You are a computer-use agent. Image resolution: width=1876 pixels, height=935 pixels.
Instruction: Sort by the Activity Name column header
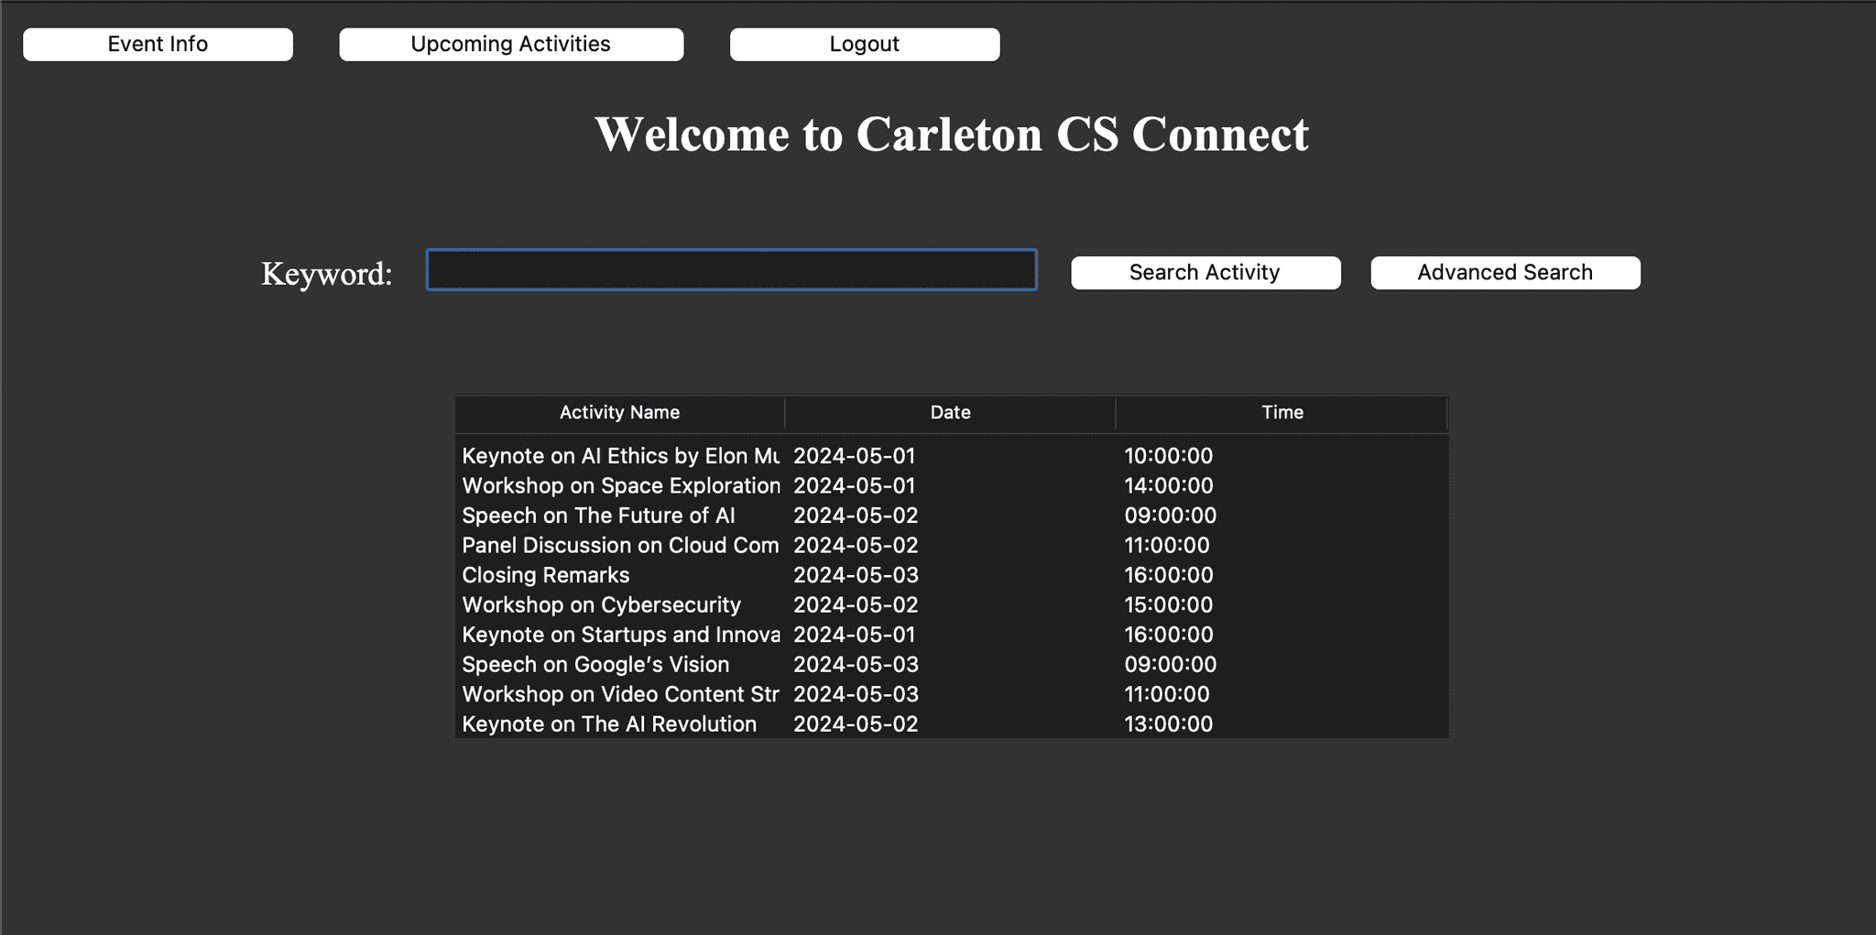619,412
